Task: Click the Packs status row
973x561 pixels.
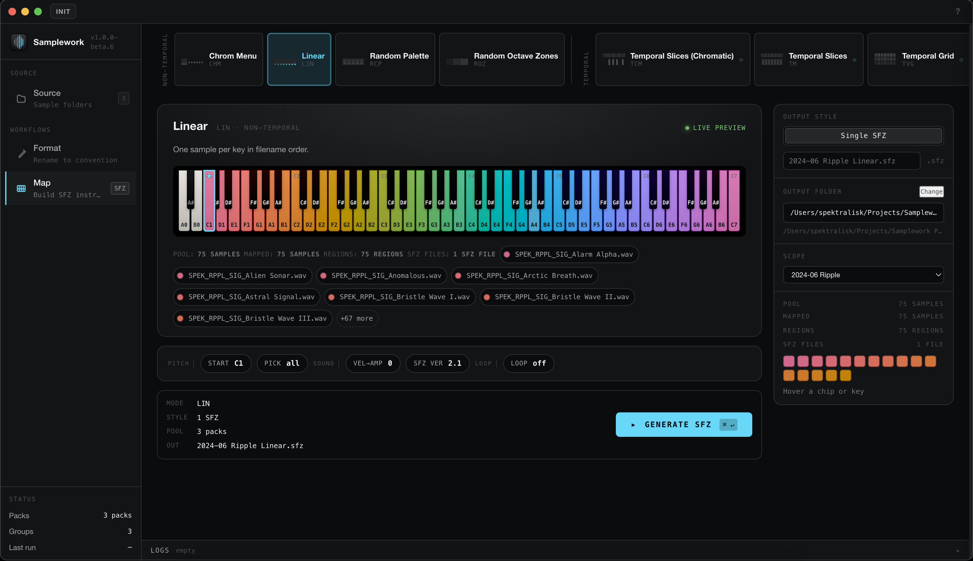Action: click(70, 516)
